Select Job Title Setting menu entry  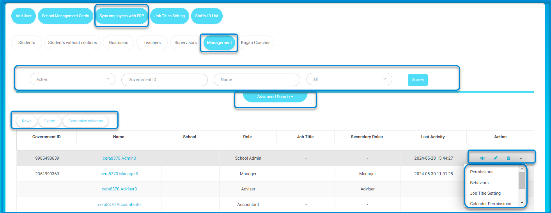point(485,193)
